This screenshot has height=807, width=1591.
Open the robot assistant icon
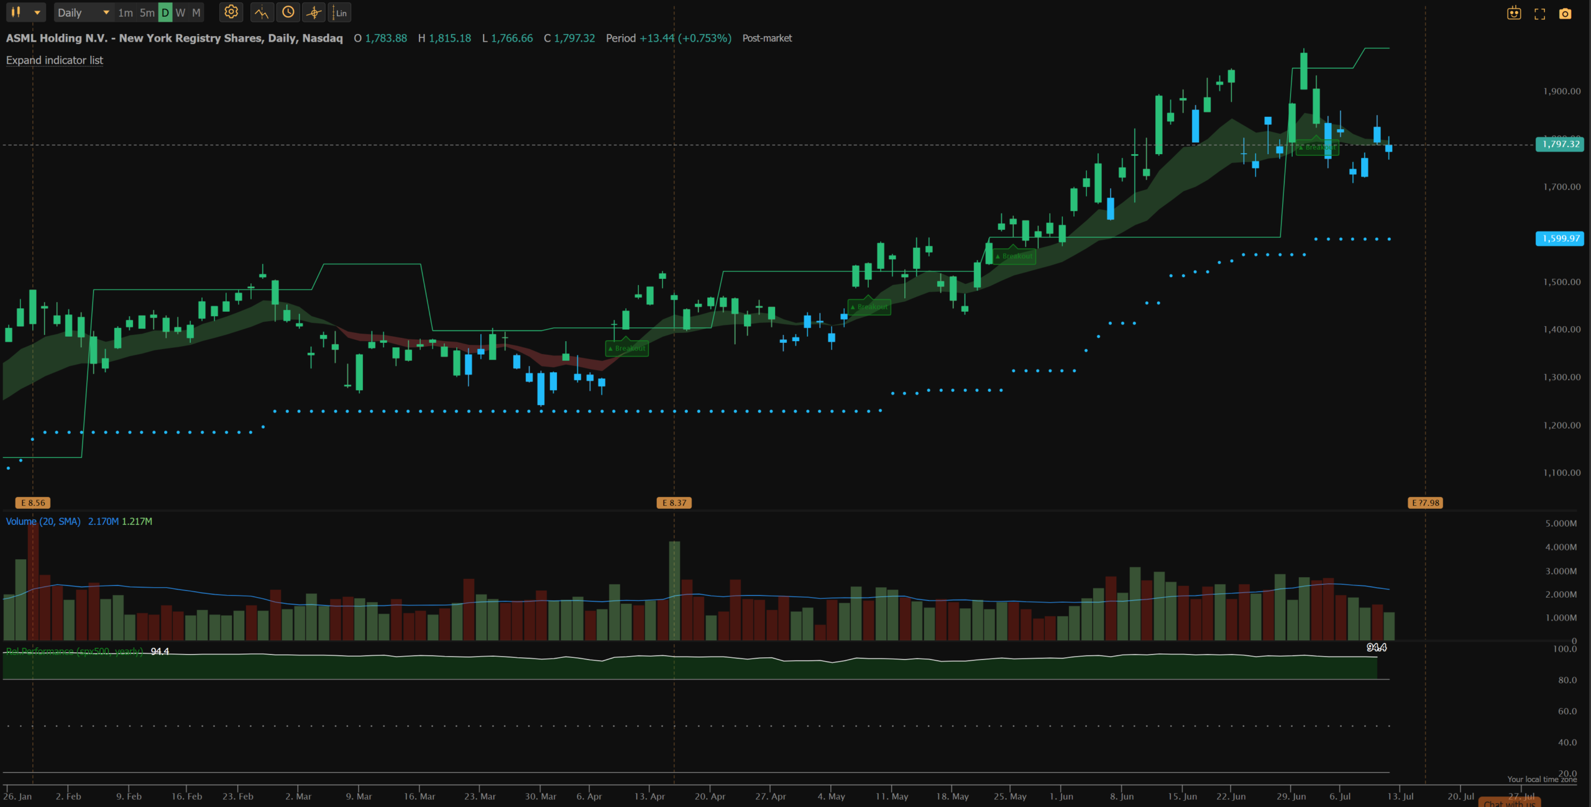(x=1514, y=13)
